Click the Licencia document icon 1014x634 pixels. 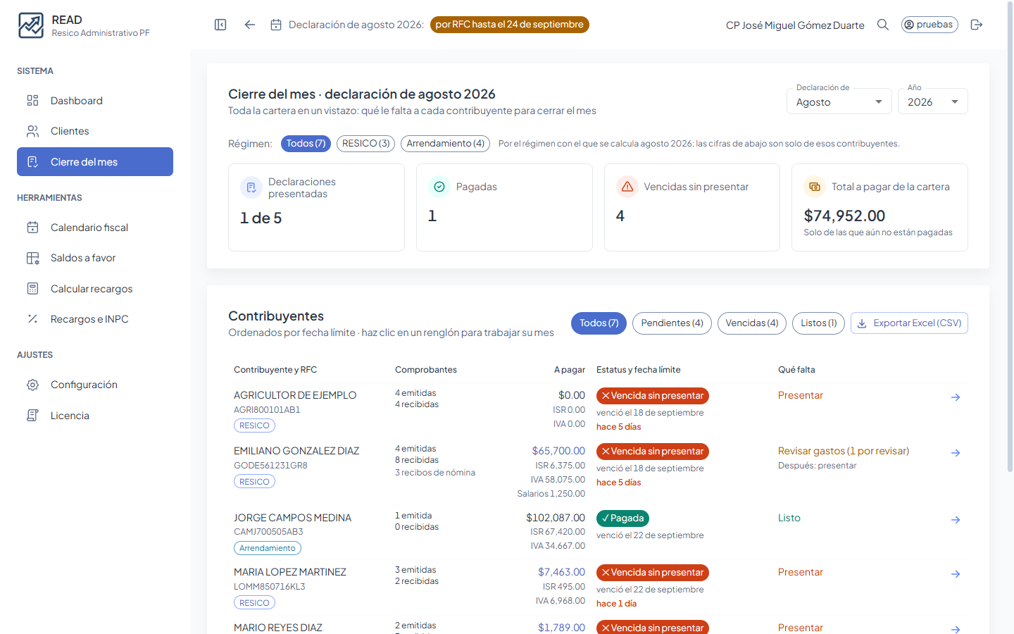click(x=32, y=416)
